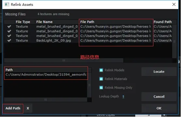The image size is (181, 117).
Task: Click the File Name column header
Action: pos(44,22)
